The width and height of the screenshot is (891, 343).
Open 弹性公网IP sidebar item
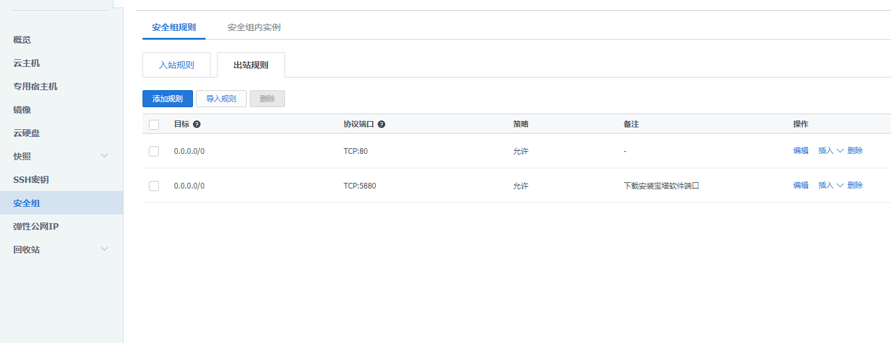pyautogui.click(x=36, y=226)
